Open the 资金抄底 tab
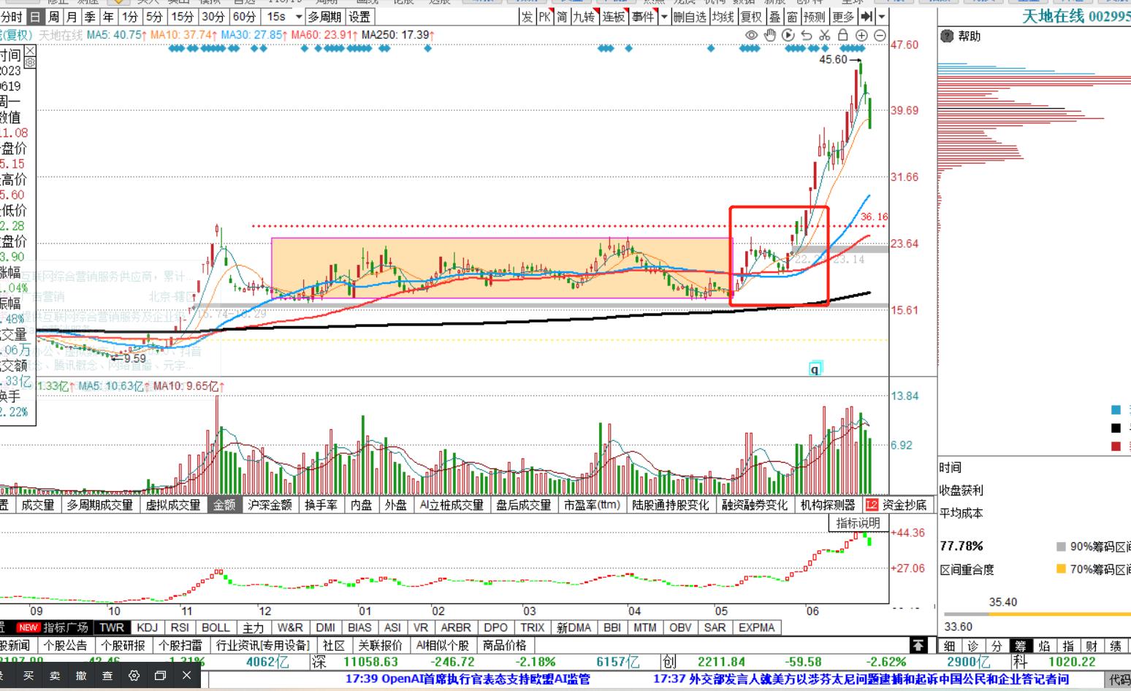1131x691 pixels. tap(897, 505)
